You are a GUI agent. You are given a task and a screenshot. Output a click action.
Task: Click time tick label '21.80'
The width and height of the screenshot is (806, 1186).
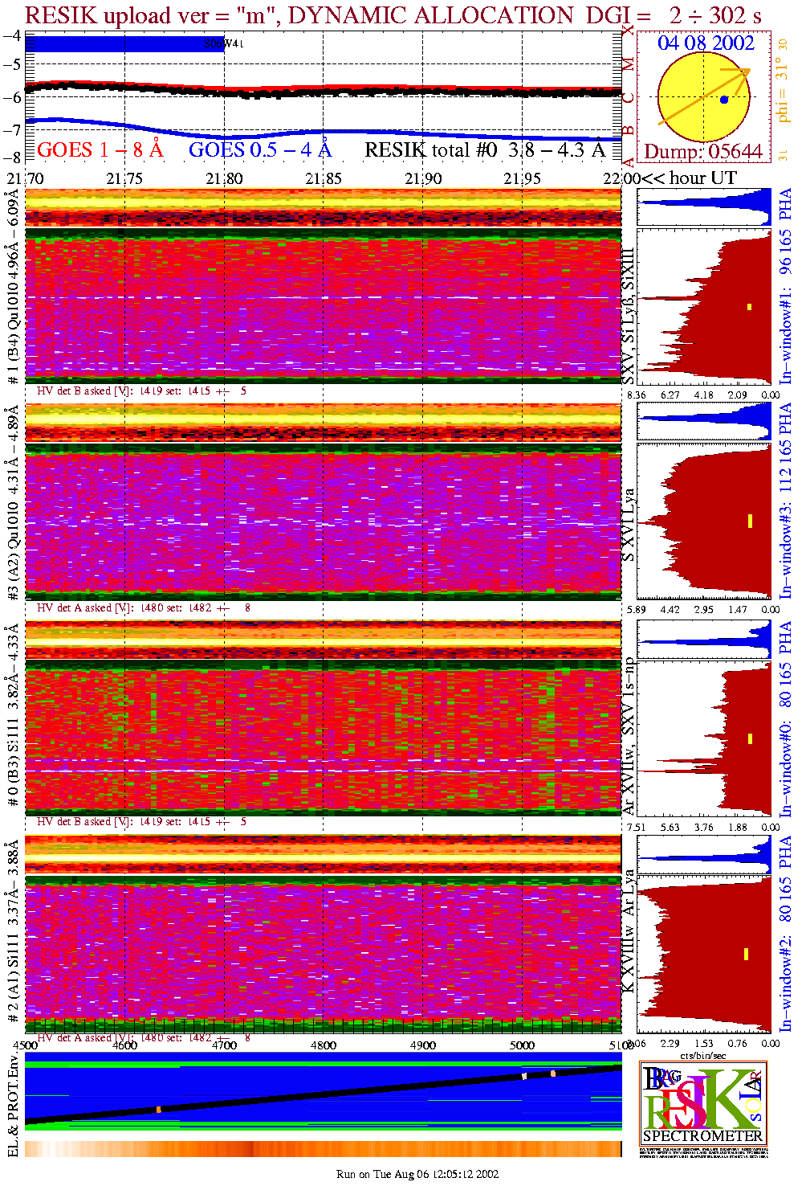tap(224, 178)
